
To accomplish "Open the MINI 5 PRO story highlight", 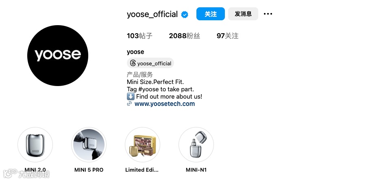I will coord(89,144).
